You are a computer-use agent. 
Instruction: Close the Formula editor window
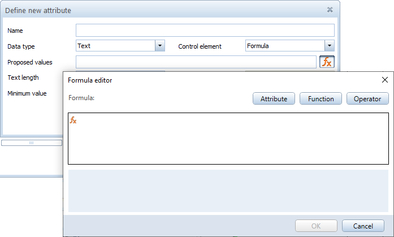pyautogui.click(x=385, y=80)
